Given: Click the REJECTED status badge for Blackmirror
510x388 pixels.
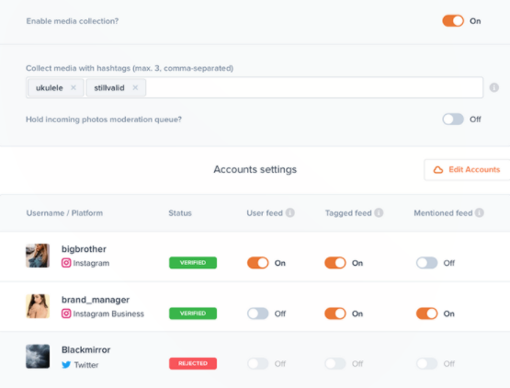Looking at the screenshot, I should point(193,363).
